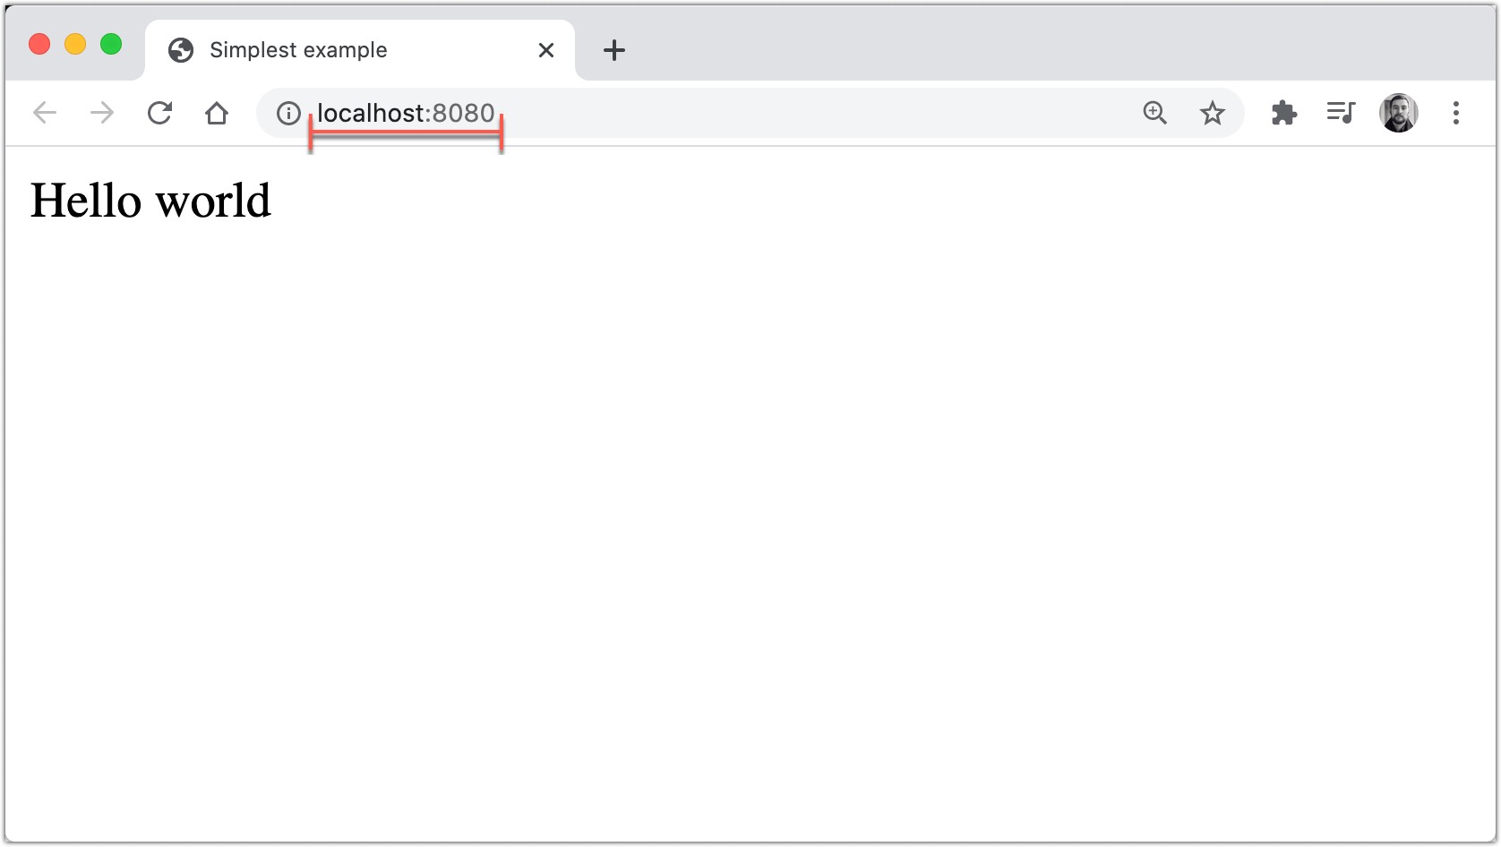Click the browser forward arrow
The width and height of the screenshot is (1501, 847).
(x=102, y=113)
